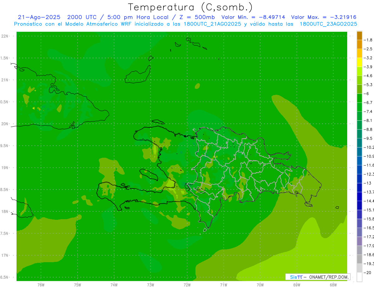The image size is (374, 289).
Task: Click the '-16.5' colorbar label
Action: pyautogui.click(x=369, y=228)
